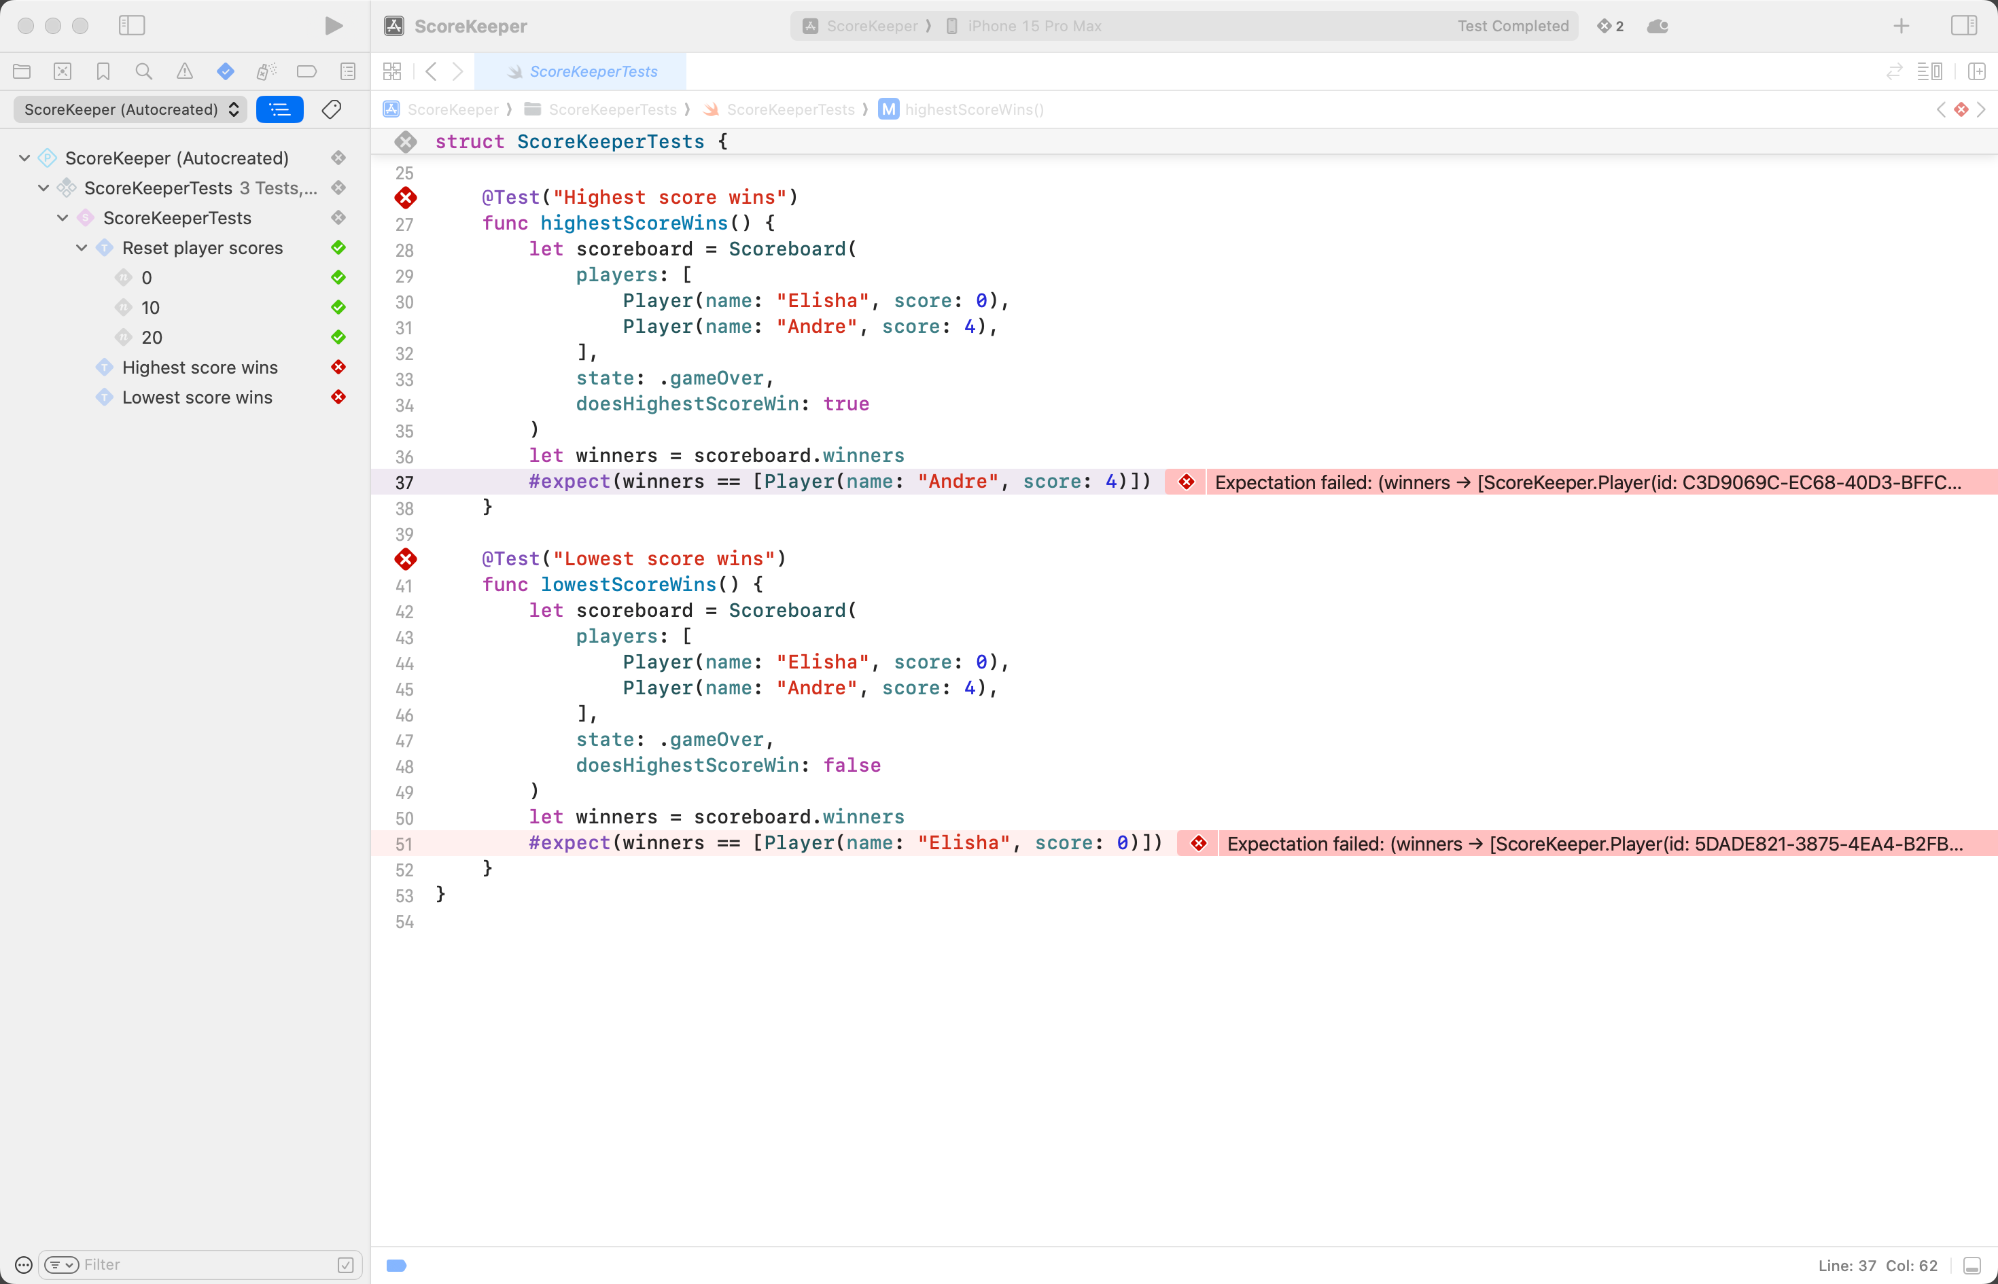
Task: Open the ScoreKeeper (Autocreated) test plan dropdown
Action: click(x=130, y=109)
